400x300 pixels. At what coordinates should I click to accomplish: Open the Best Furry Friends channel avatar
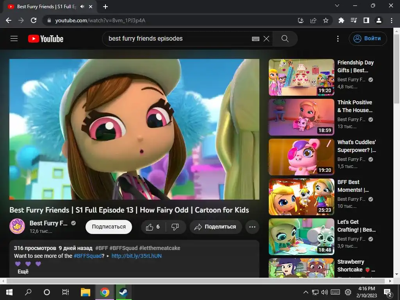pyautogui.click(x=17, y=226)
